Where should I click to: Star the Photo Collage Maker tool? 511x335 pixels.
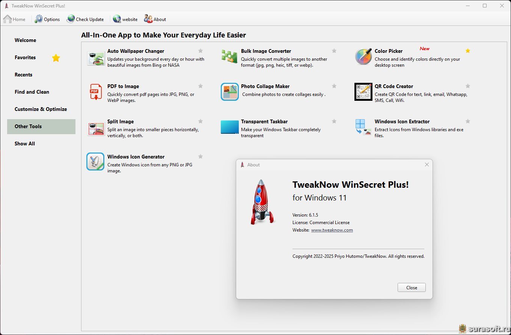pos(334,86)
